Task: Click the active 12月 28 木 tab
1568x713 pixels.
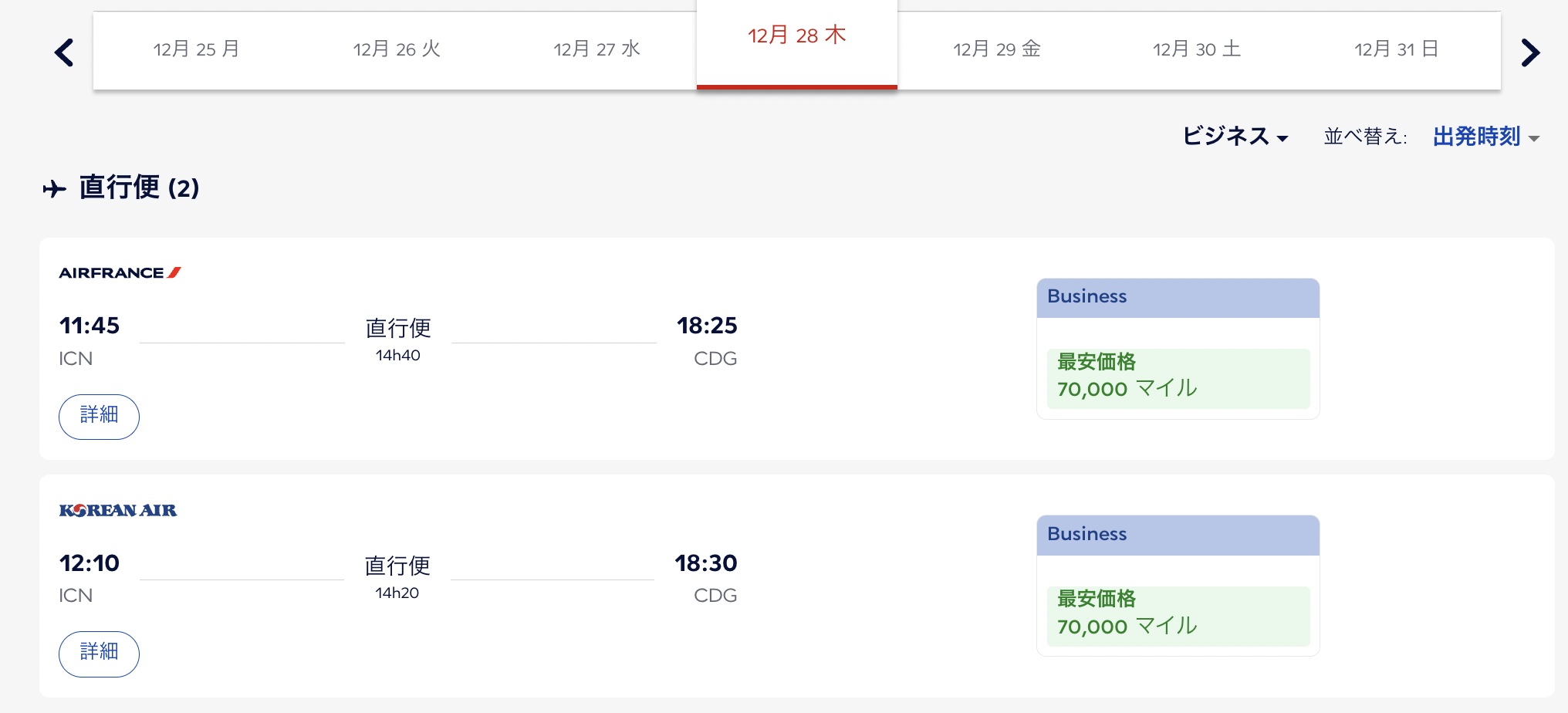Action: (797, 44)
